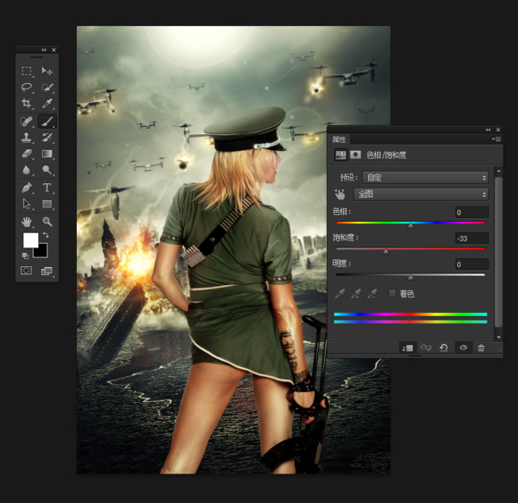Select the Brush tool
This screenshot has height=503, width=518.
[x=47, y=121]
